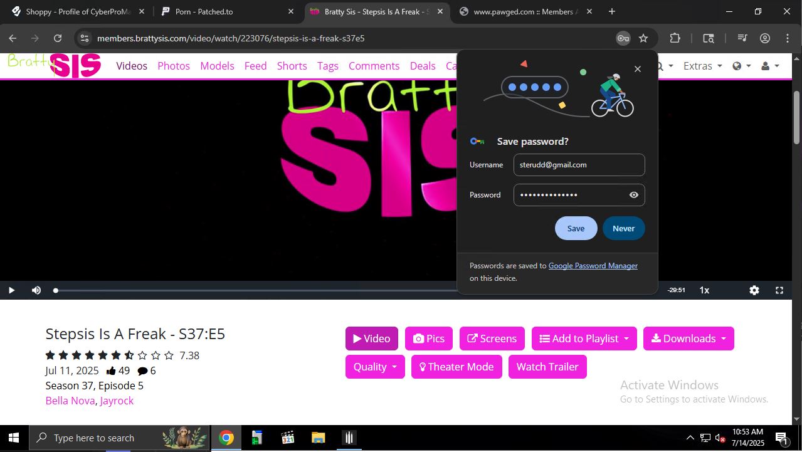Open the Screens button
The width and height of the screenshot is (802, 452).
coord(492,339)
